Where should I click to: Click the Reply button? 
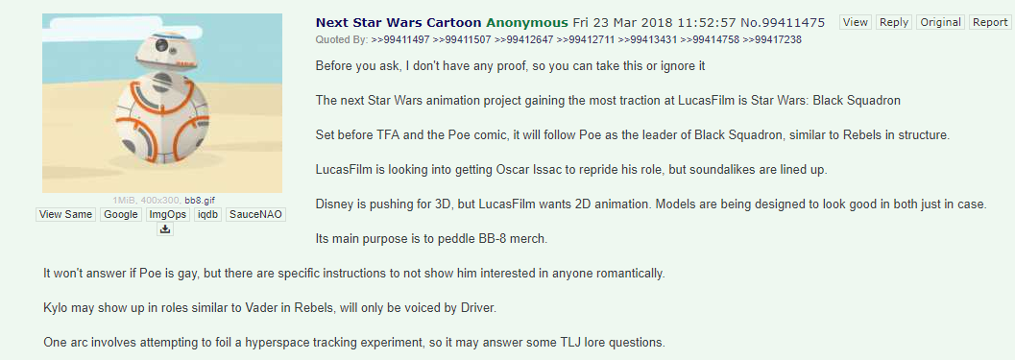(x=893, y=22)
